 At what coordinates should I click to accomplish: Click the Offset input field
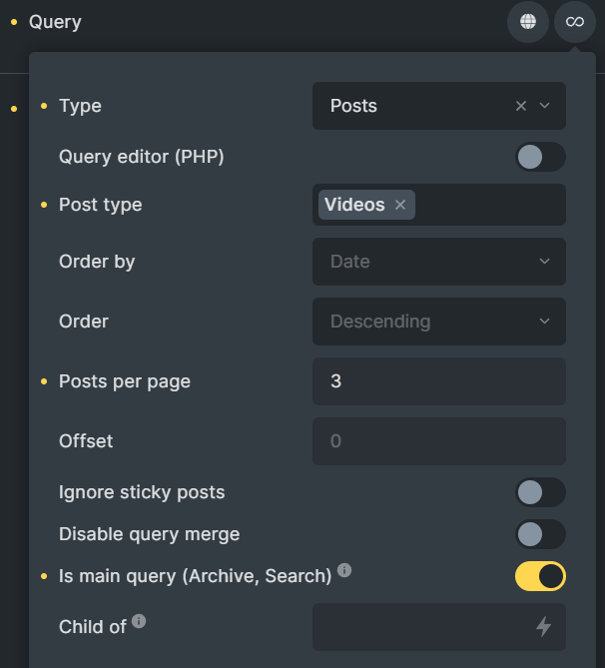[439, 441]
